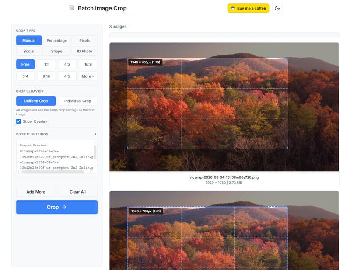350x270 pixels.
Task: Choose the Free aspect ratio
Action: click(x=25, y=64)
